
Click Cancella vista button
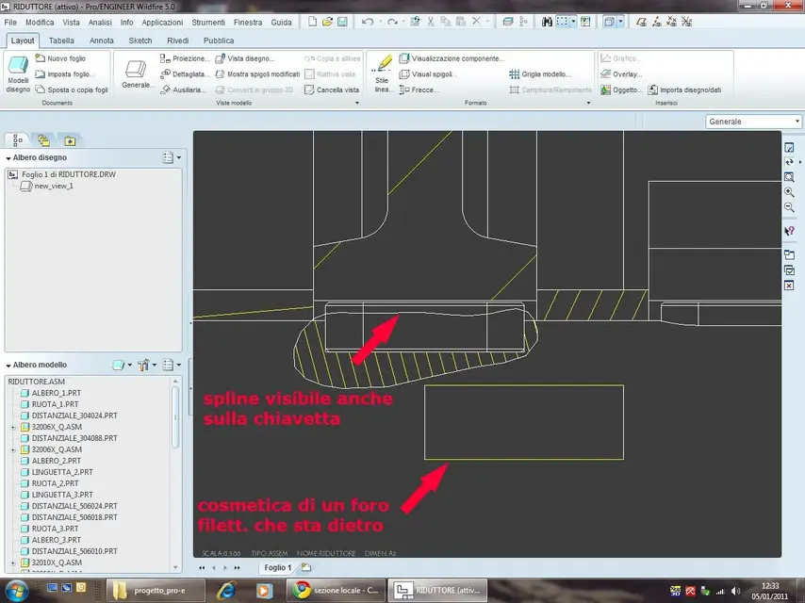[x=332, y=90]
